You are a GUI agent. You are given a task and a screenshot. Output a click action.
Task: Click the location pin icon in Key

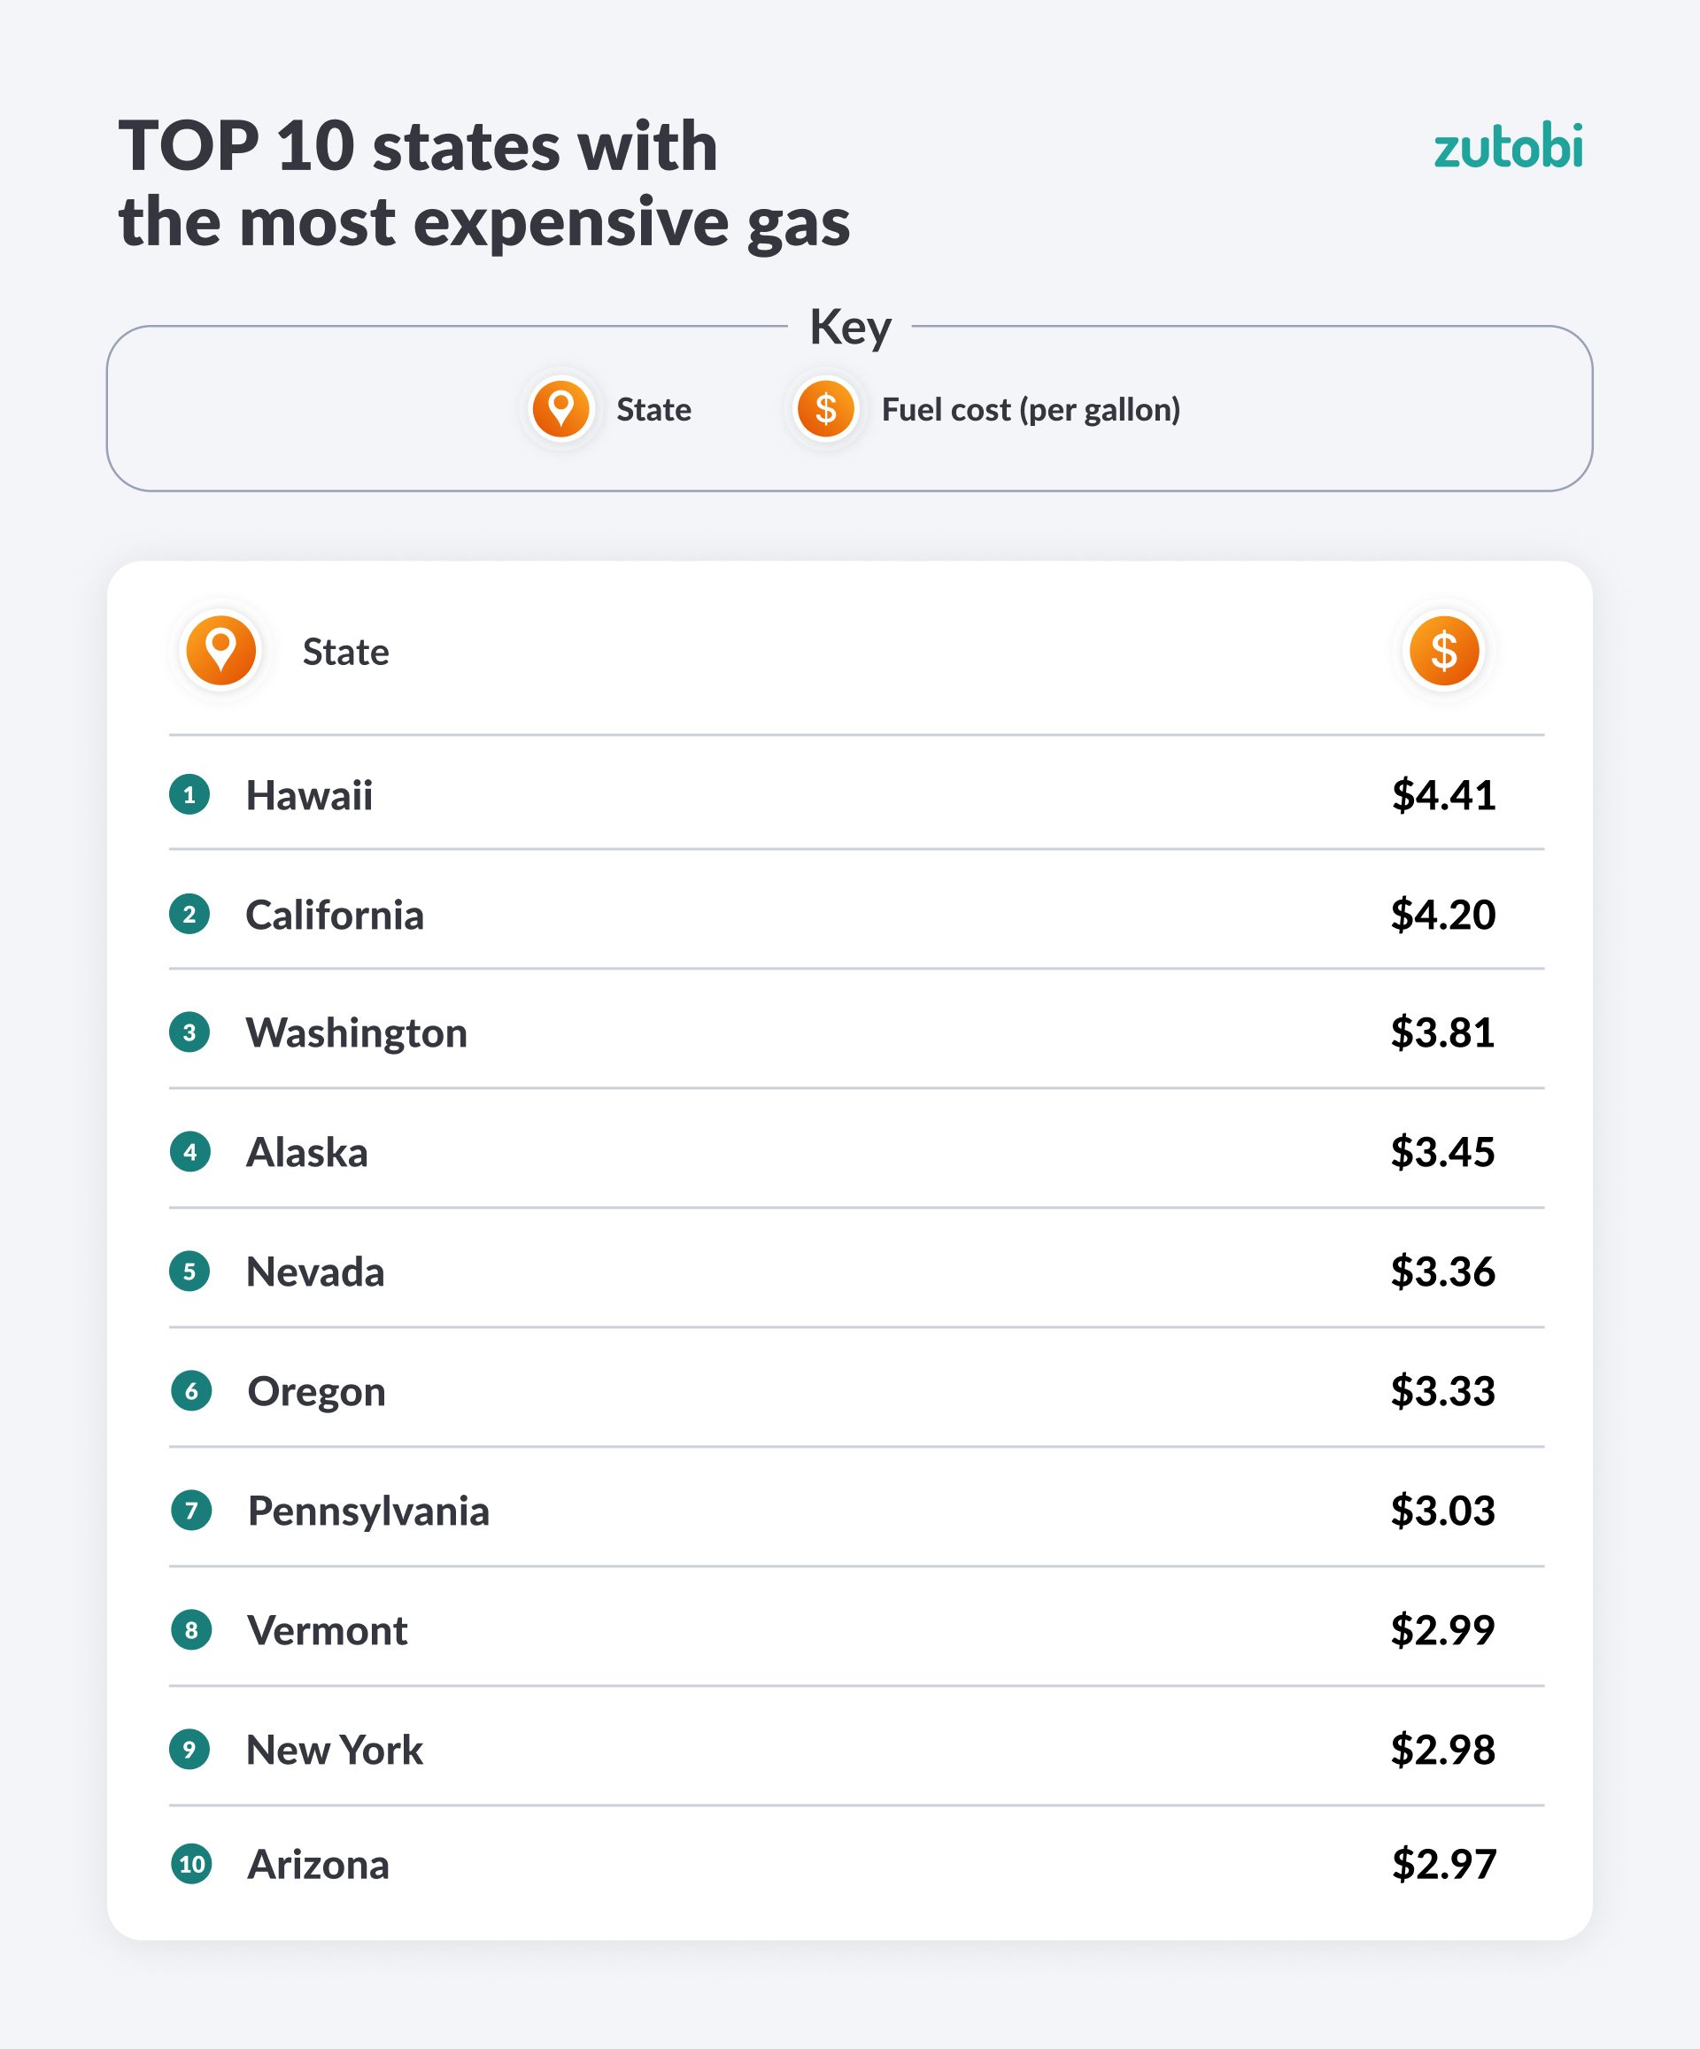(561, 409)
